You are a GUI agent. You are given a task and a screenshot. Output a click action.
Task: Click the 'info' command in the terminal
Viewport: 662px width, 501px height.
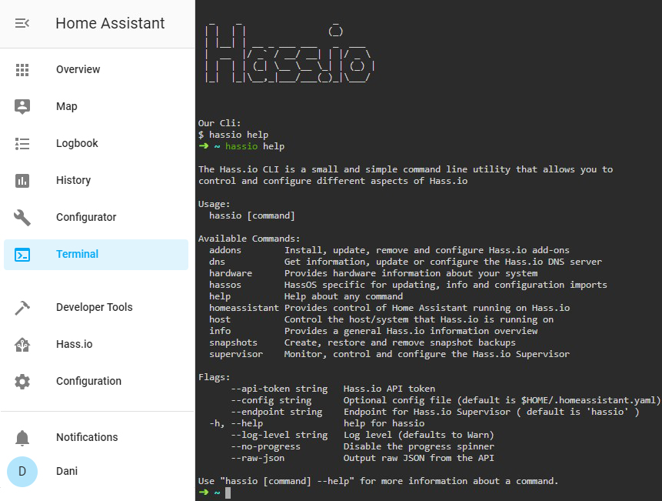tap(220, 331)
